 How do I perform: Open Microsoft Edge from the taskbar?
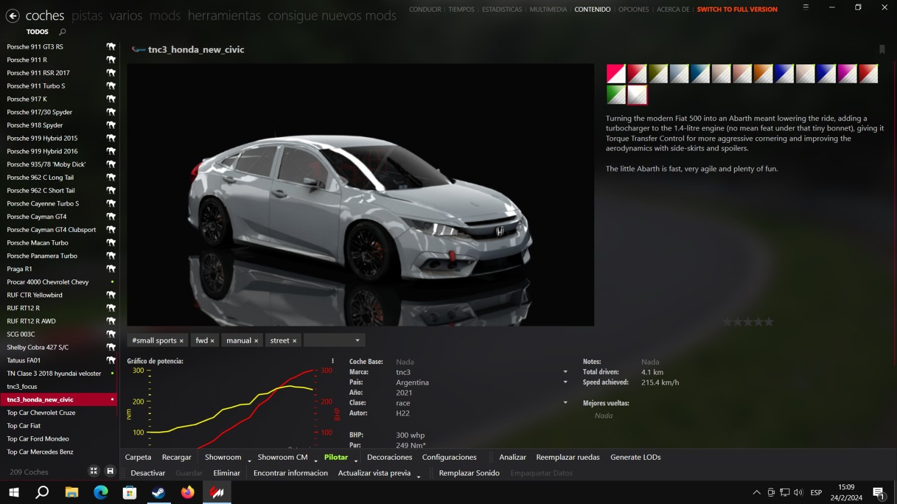pyautogui.click(x=101, y=492)
